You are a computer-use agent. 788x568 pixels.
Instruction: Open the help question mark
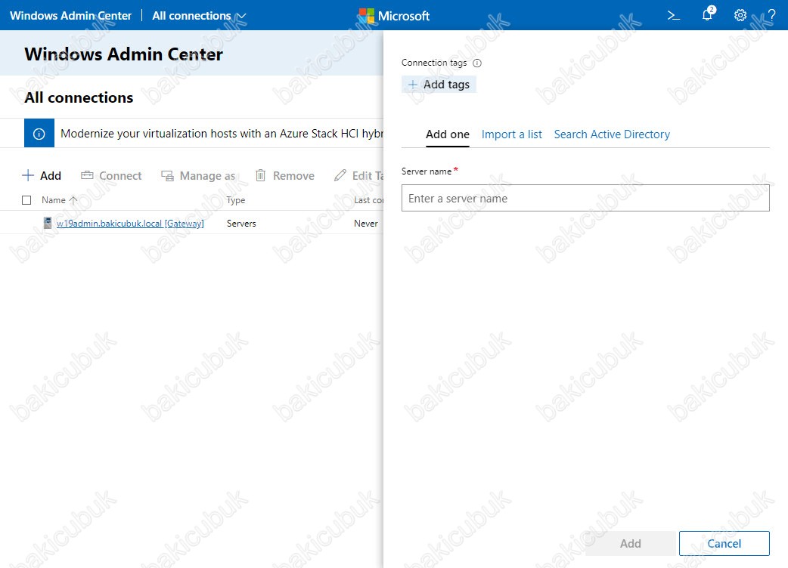771,16
